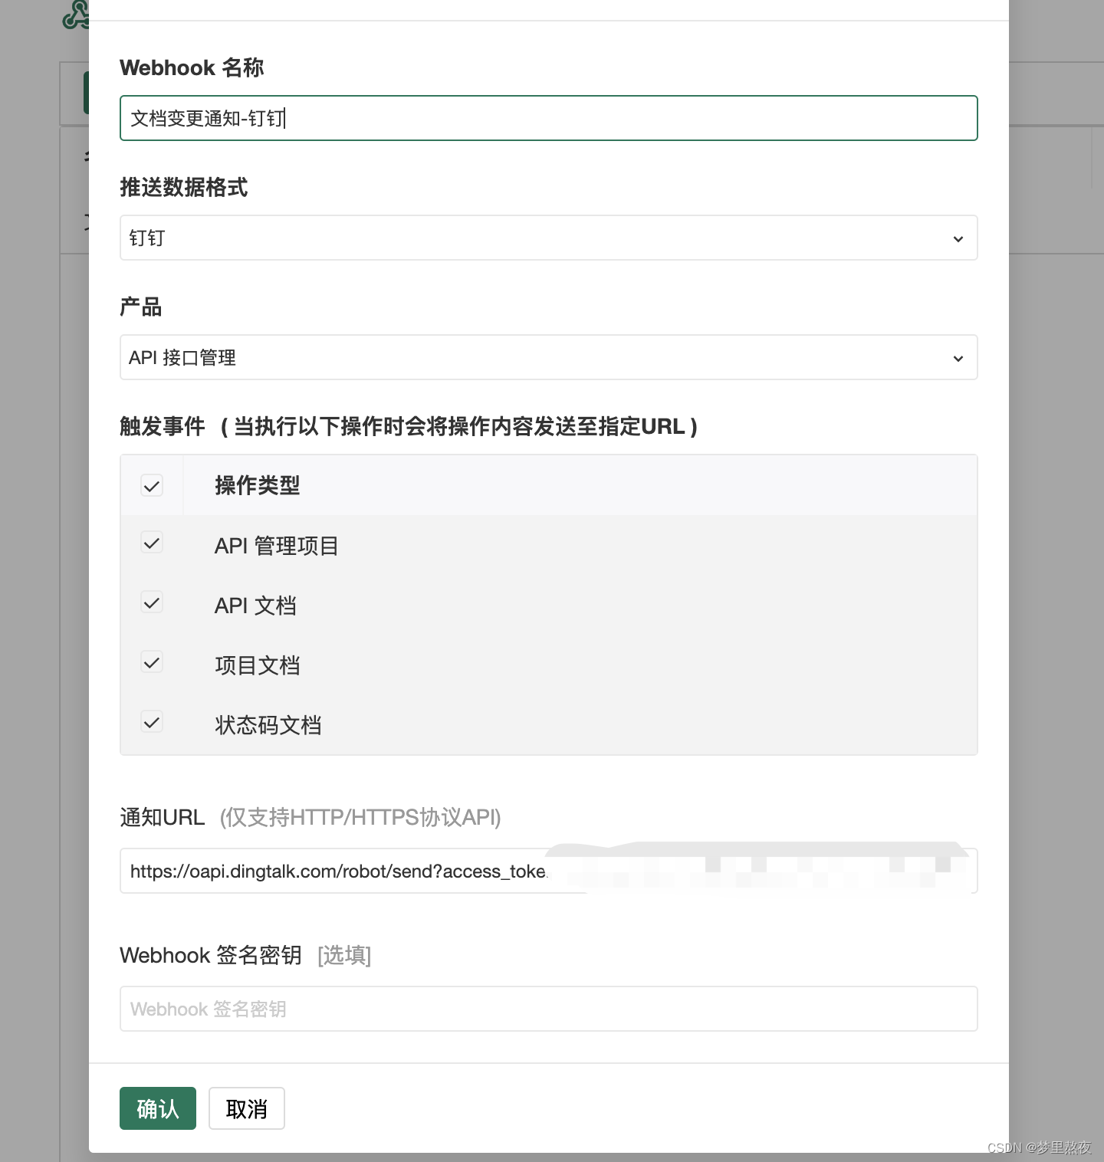This screenshot has height=1162, width=1104.
Task: Toggle the 操作类型 select-all checkbox
Action: pos(152,486)
